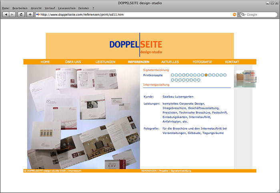Open the Impressum footer link

(75, 171)
